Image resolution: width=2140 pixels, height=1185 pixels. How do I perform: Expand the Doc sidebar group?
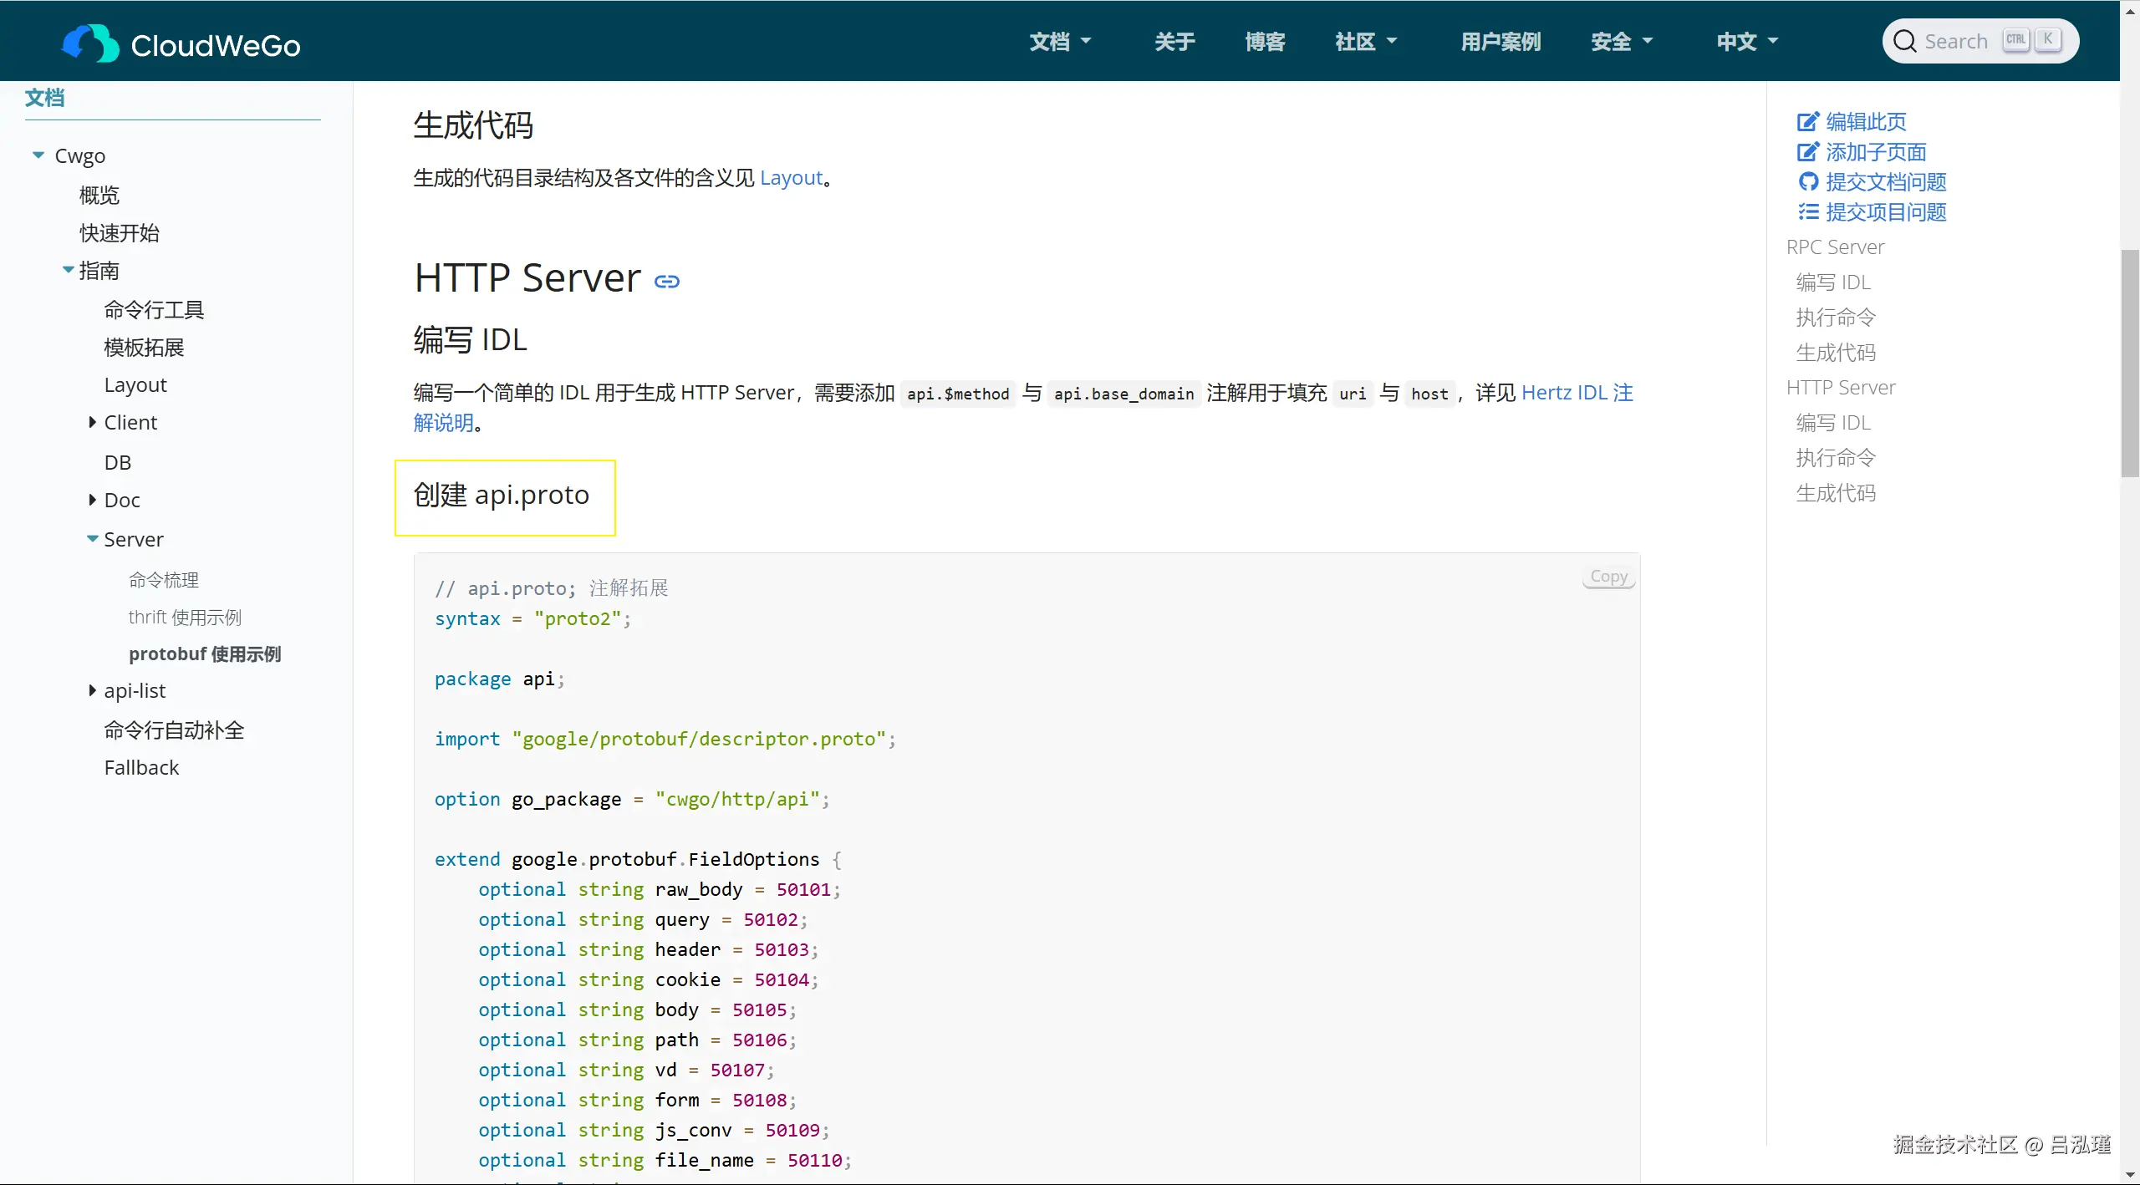(93, 500)
